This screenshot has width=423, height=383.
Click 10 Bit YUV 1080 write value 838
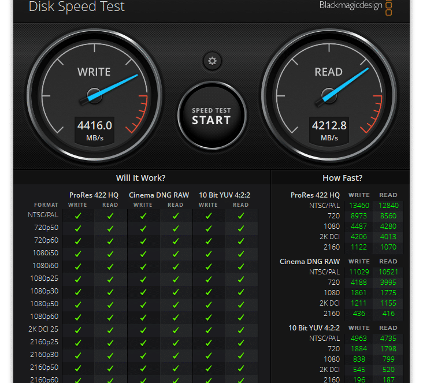tap(359, 359)
